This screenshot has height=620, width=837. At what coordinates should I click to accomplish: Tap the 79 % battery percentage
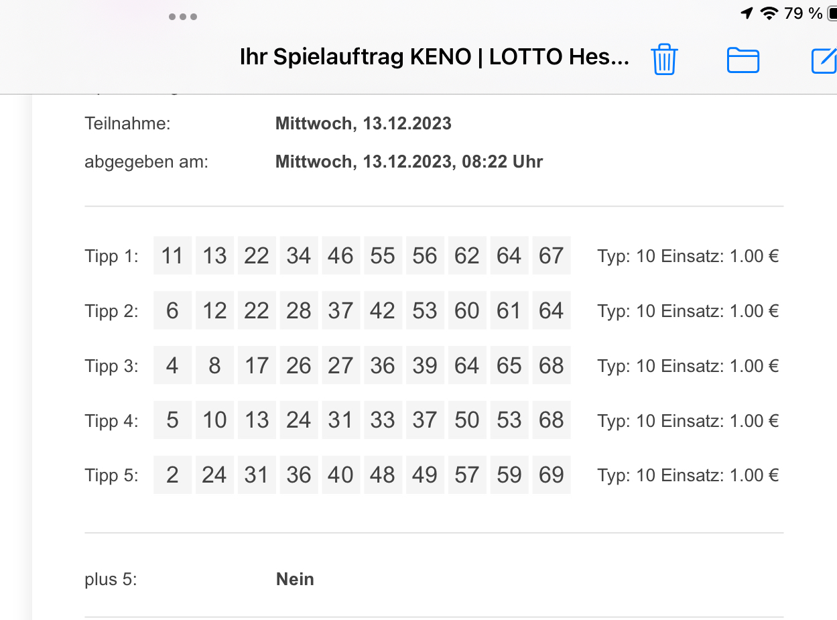pos(803,13)
